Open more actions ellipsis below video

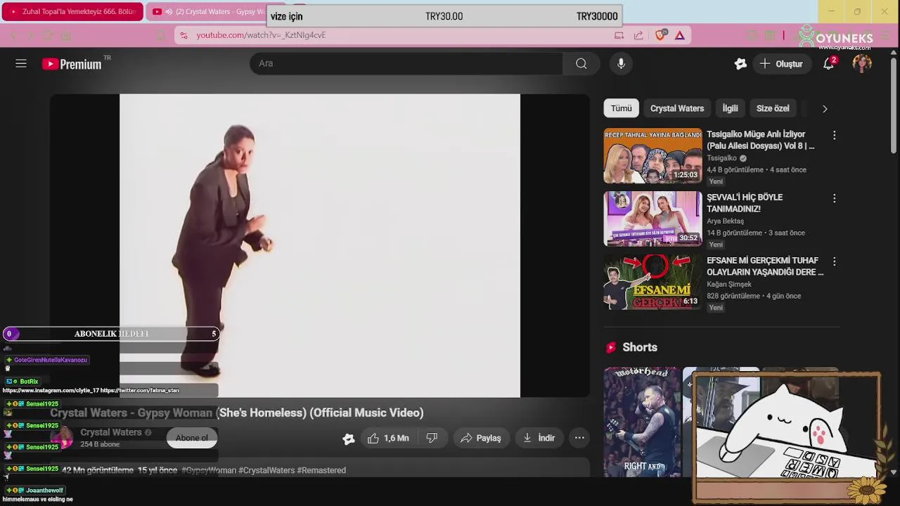[579, 438]
